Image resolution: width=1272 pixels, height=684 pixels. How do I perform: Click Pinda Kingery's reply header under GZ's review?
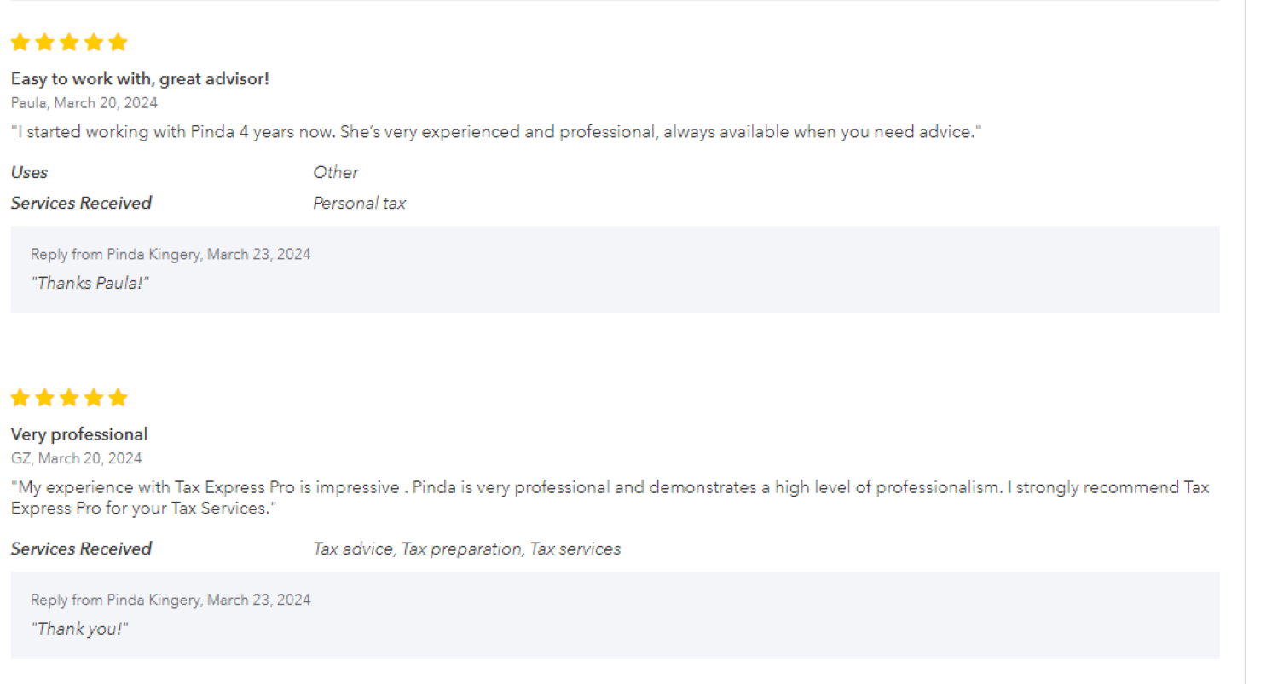click(x=171, y=600)
